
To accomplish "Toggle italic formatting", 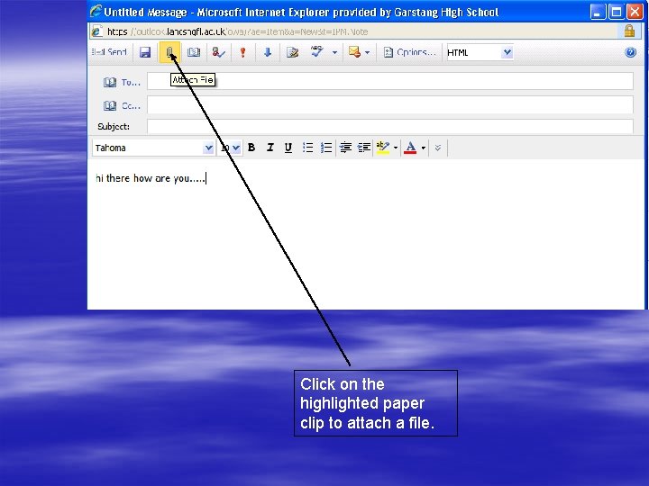I will click(270, 148).
